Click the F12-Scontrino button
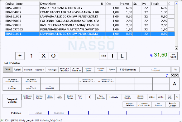The height and width of the screenshot is (122, 182). [128, 70]
